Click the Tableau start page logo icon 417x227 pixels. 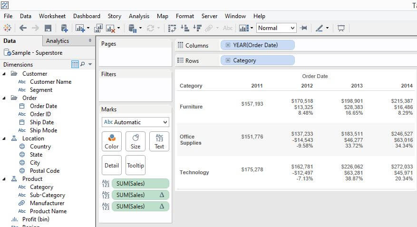click(x=7, y=28)
